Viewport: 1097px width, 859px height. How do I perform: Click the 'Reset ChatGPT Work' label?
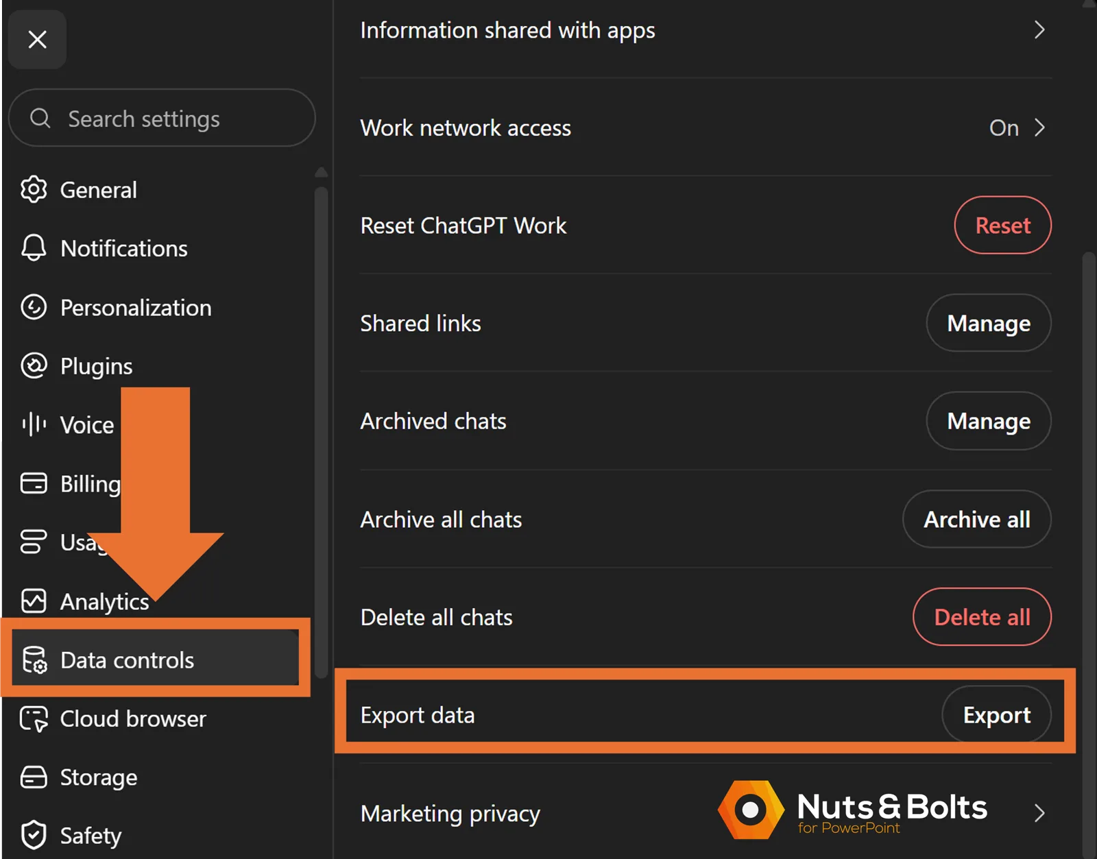(x=463, y=226)
